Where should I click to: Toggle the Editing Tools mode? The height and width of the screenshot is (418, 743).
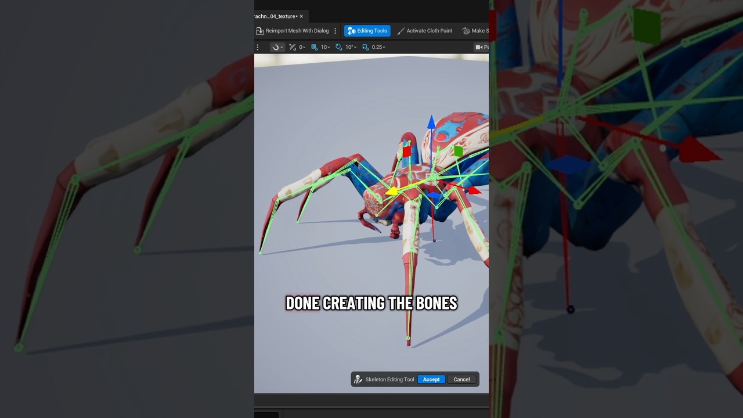367,31
